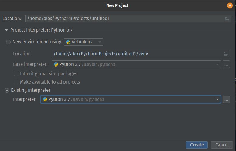Check Make available to all projects
Image resolution: width=236 pixels, height=151 pixels.
[x=16, y=82]
